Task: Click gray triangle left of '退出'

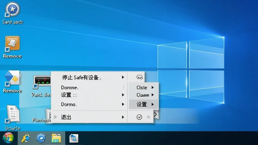Action: 55,117
